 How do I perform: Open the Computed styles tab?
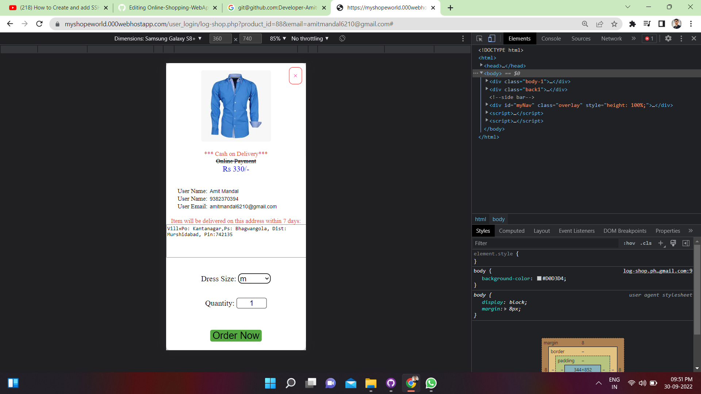pyautogui.click(x=512, y=231)
